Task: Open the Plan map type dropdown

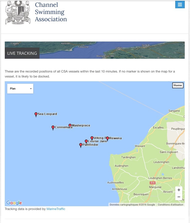Action: [20, 88]
